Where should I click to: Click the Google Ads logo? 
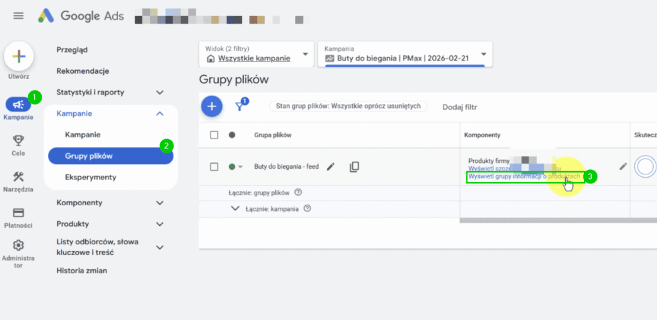[x=81, y=16]
